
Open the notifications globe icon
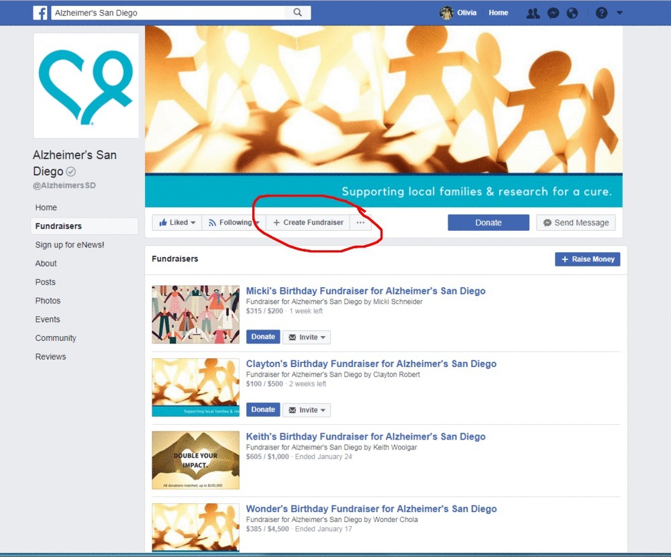coord(572,13)
